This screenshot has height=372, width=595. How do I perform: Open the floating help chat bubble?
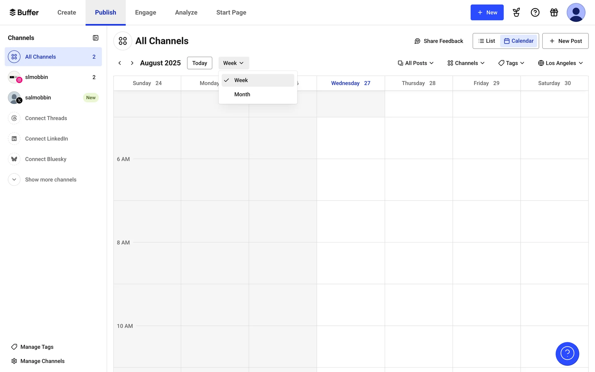point(567,353)
